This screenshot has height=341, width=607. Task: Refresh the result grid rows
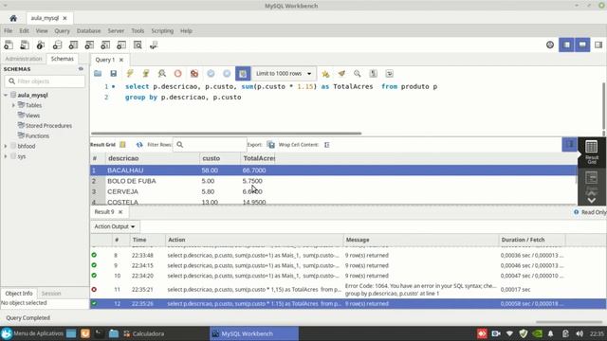[139, 145]
